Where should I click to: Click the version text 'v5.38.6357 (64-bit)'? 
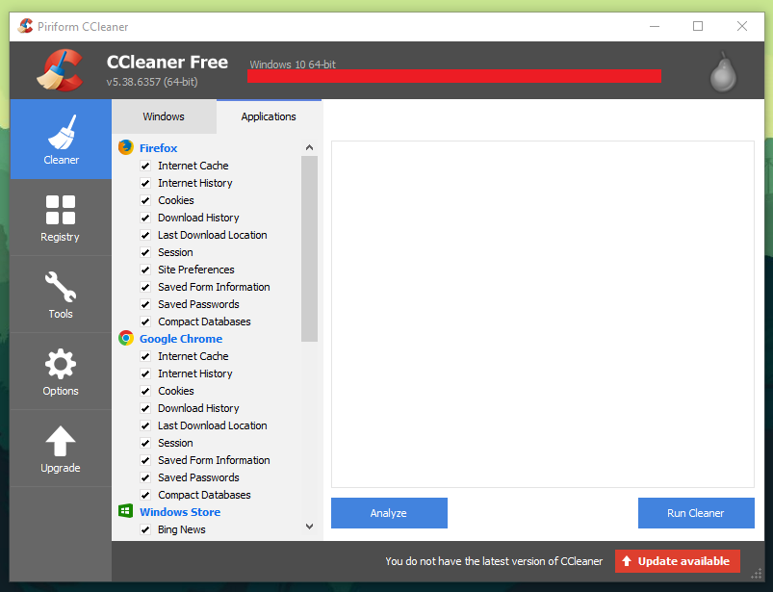[152, 82]
